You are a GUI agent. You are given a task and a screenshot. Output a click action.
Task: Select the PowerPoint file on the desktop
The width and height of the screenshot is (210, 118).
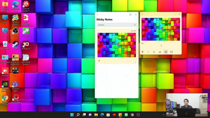coord(26,20)
